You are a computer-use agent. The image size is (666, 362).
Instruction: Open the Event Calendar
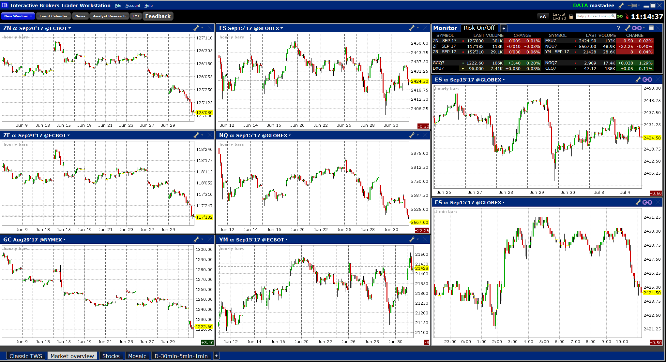click(x=53, y=16)
